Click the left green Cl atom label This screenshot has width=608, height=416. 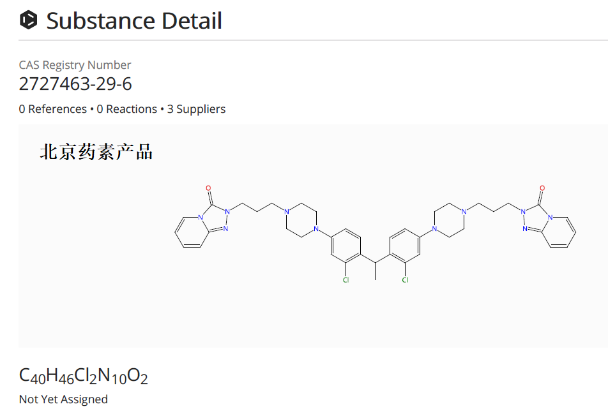[x=346, y=280]
